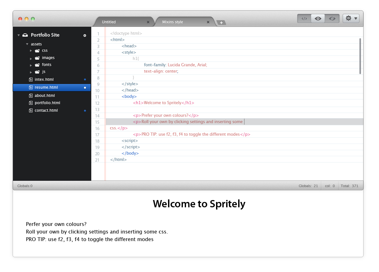This screenshot has width=379, height=272.
Task: Click preview PRO TIP paragraph
Action: point(90,239)
